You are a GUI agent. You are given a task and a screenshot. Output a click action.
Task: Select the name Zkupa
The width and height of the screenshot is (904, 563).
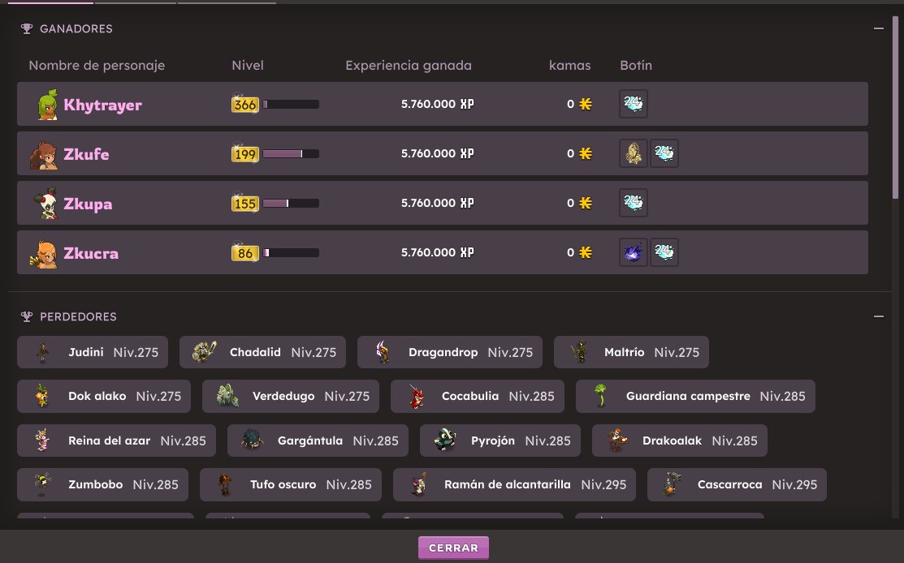point(88,204)
